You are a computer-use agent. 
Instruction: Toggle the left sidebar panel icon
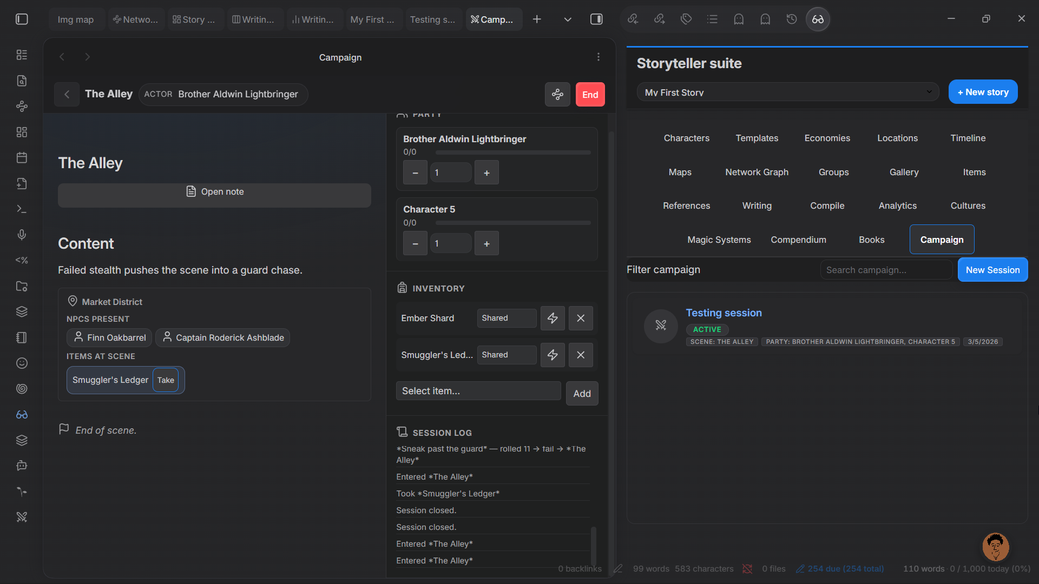22,19
